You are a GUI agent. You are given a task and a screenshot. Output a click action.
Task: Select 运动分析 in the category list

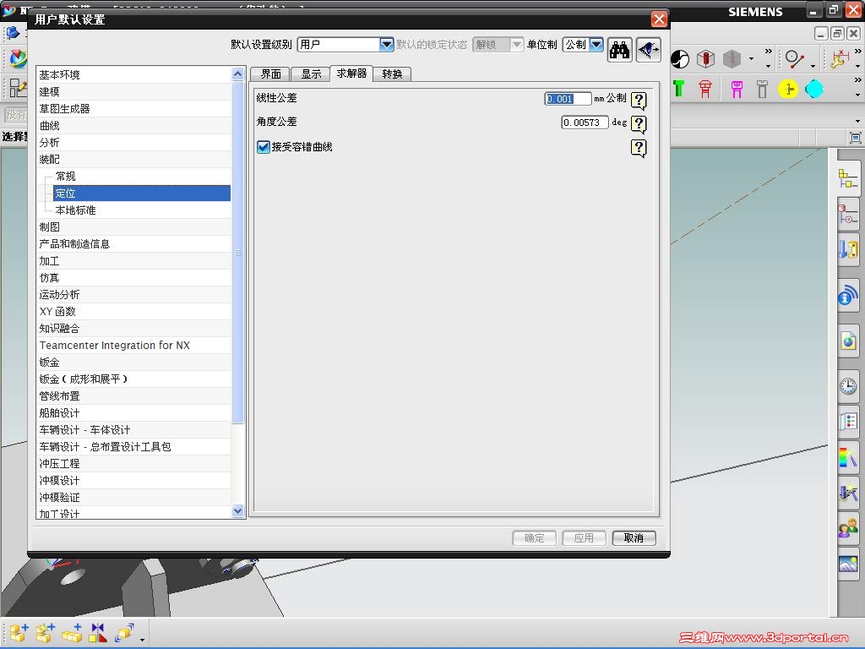click(x=134, y=295)
